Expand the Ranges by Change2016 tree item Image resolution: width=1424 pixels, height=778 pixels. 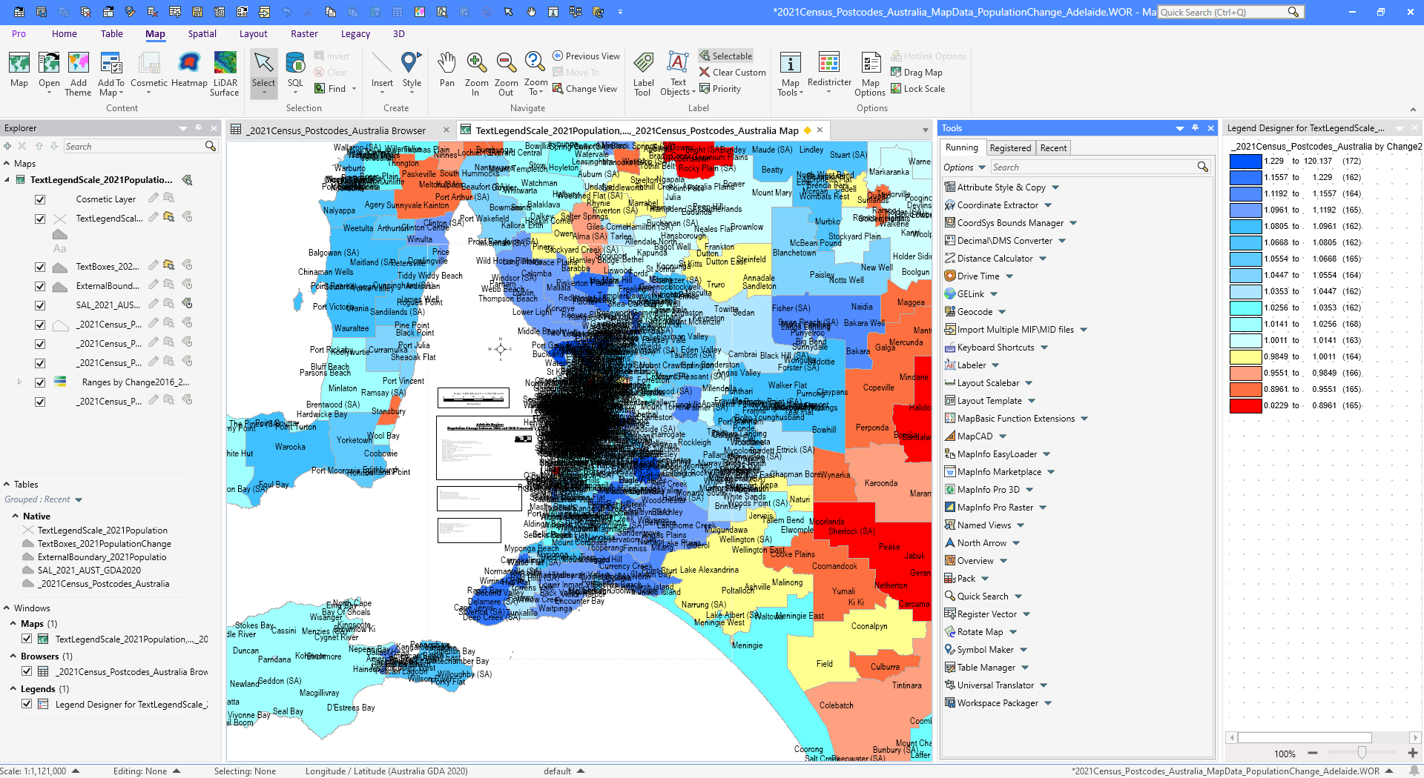click(x=19, y=382)
